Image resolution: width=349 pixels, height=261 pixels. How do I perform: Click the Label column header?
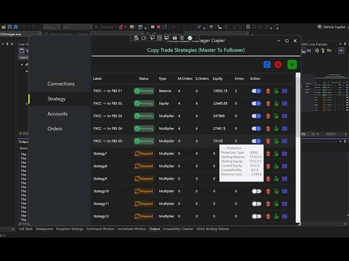97,78
